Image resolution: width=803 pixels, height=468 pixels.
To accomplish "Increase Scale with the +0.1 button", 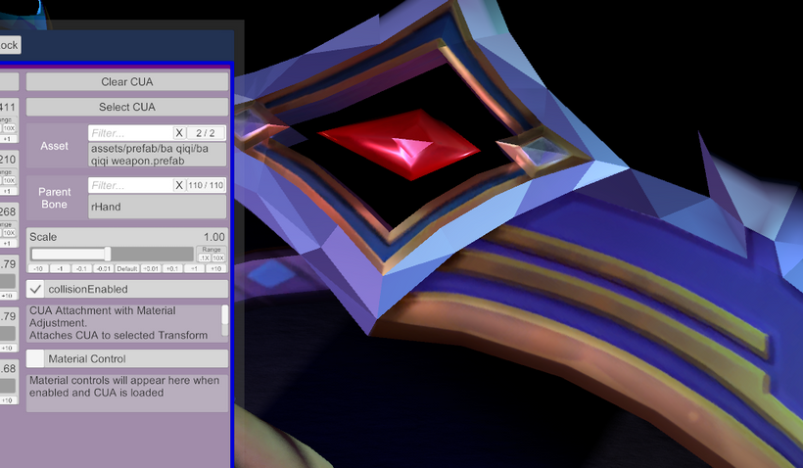I will click(172, 269).
